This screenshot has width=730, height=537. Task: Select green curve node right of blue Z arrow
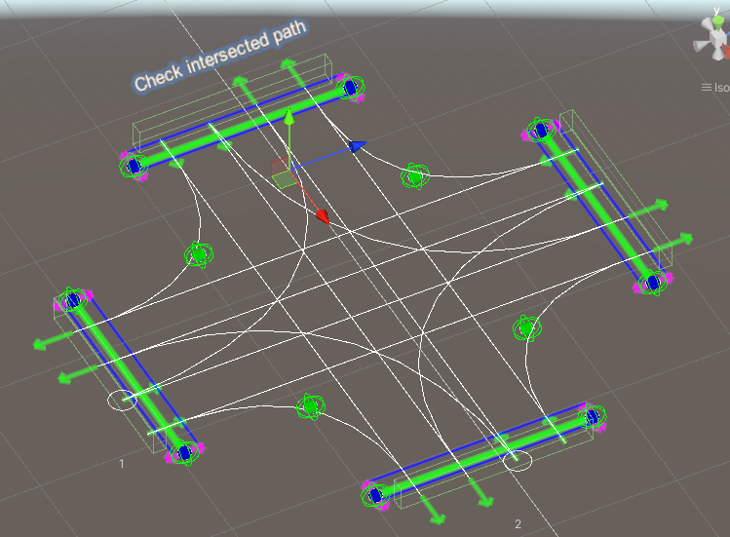pos(415,176)
